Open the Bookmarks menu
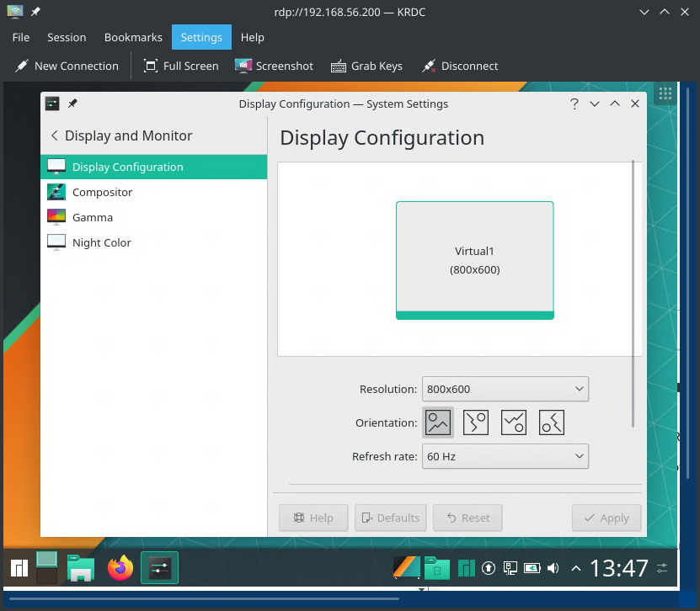Screen dimensions: 700x611 [x=133, y=37]
